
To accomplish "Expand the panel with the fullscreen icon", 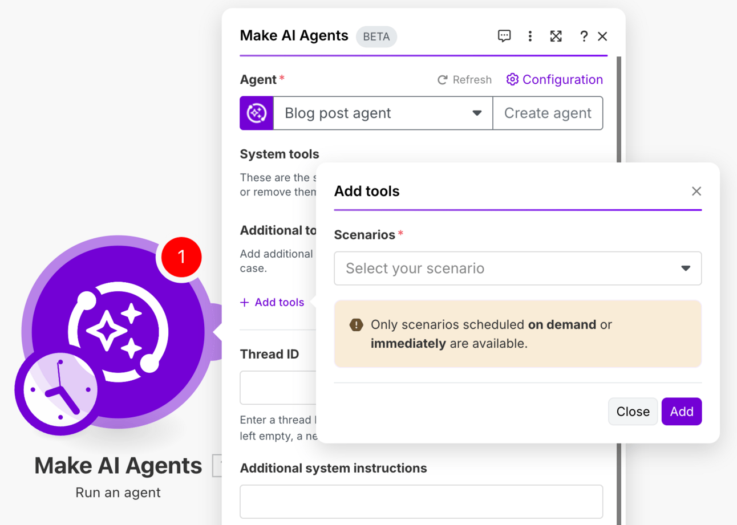I will [x=556, y=36].
